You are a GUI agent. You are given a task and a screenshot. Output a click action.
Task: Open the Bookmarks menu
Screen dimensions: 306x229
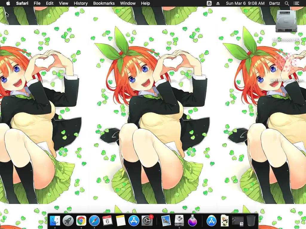pyautogui.click(x=104, y=3)
